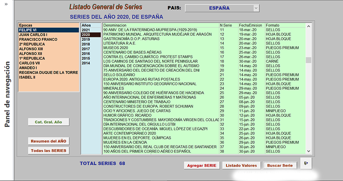Click the Buscar Serie button

(279, 166)
